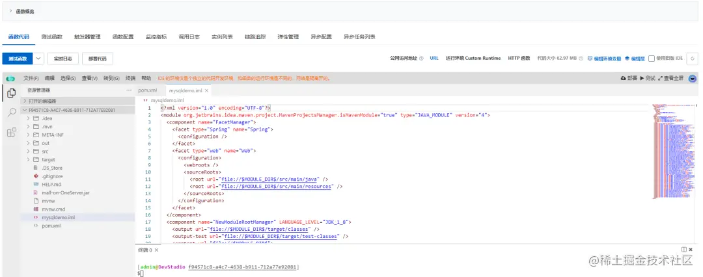Click the blue 测试函数 button
The width and height of the screenshot is (703, 277).
[18, 59]
